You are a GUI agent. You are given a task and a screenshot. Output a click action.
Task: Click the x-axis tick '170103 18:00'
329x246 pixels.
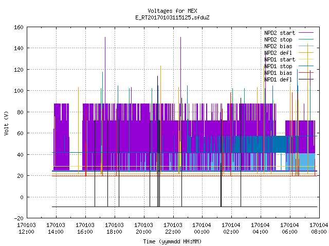(x=114, y=229)
